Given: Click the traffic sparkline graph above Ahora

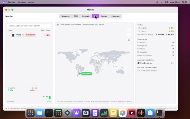Looking at the screenshot, I should click(47, 98).
